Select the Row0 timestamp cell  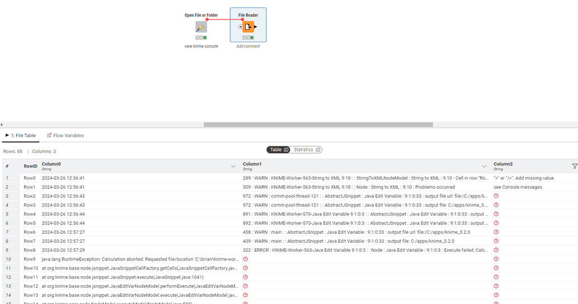tap(63, 178)
